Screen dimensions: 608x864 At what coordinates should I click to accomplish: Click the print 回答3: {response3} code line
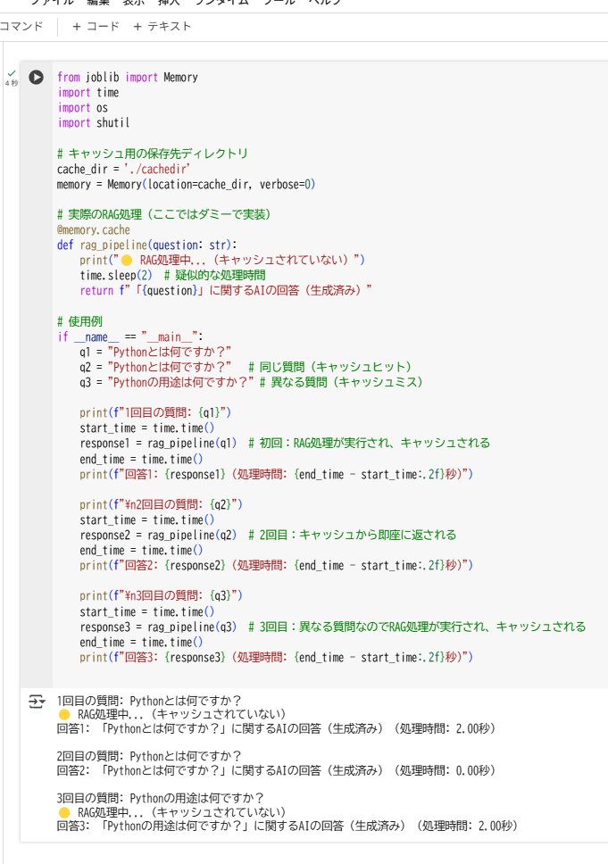tap(276, 657)
